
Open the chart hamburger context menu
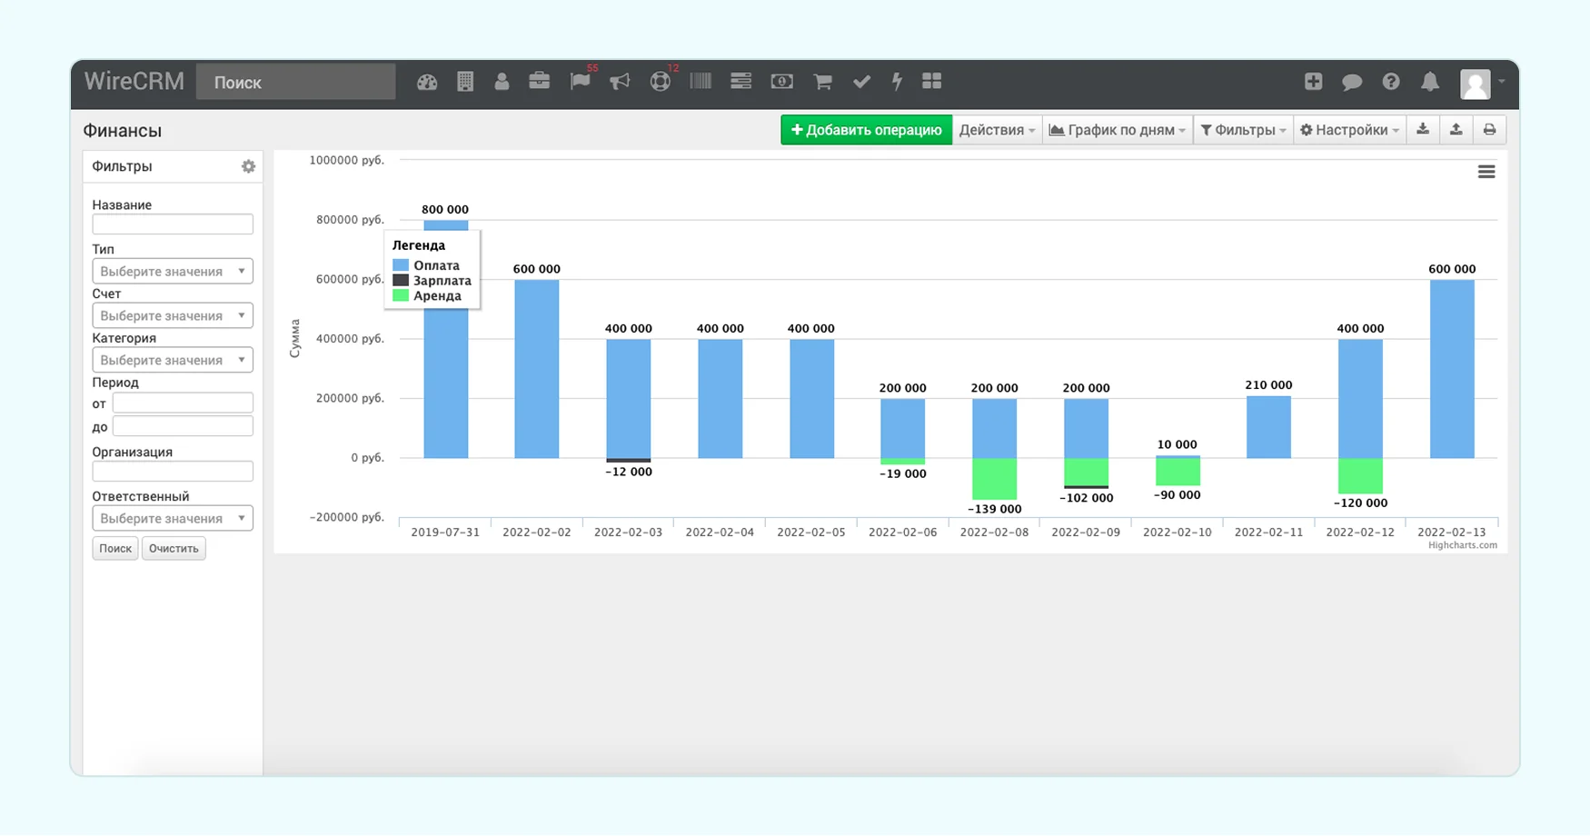coord(1486,172)
